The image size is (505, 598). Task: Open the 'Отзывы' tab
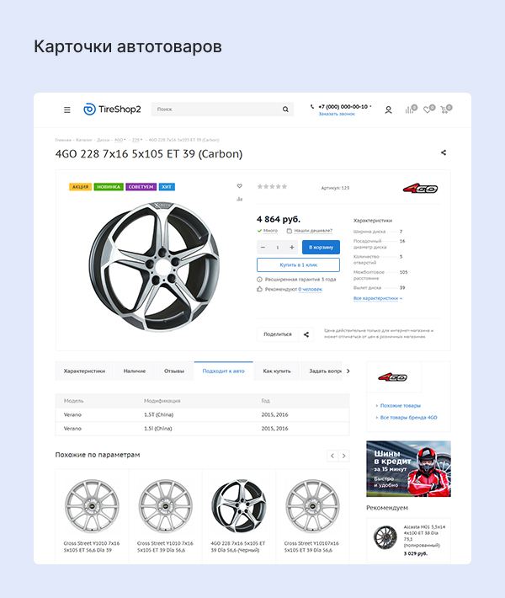point(174,371)
